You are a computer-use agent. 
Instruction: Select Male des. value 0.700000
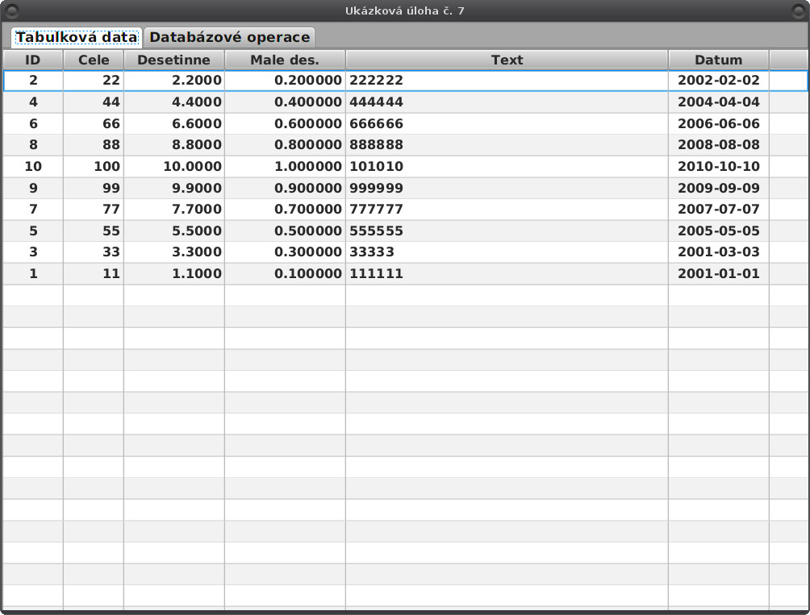(x=285, y=210)
